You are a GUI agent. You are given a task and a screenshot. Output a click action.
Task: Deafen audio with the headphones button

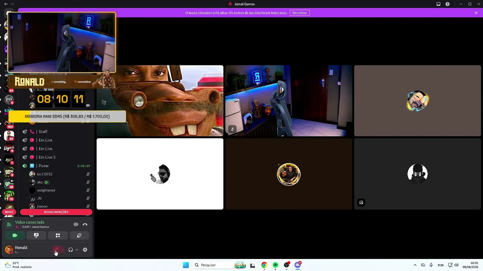[71, 250]
